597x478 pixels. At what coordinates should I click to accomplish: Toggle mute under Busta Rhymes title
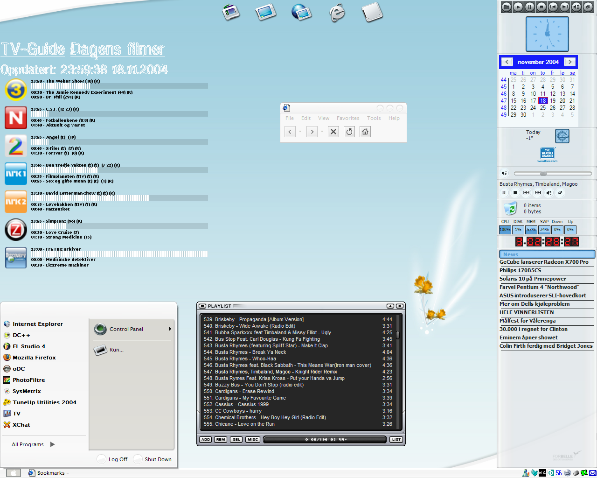click(x=549, y=192)
